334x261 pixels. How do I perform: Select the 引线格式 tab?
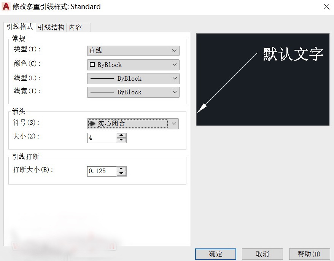(x=20, y=27)
